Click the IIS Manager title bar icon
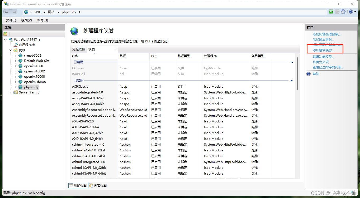 [6, 4]
